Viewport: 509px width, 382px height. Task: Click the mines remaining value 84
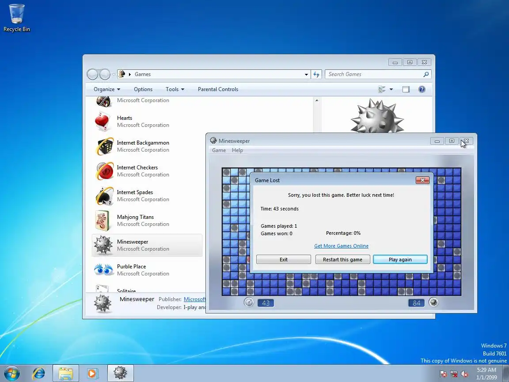[417, 303]
